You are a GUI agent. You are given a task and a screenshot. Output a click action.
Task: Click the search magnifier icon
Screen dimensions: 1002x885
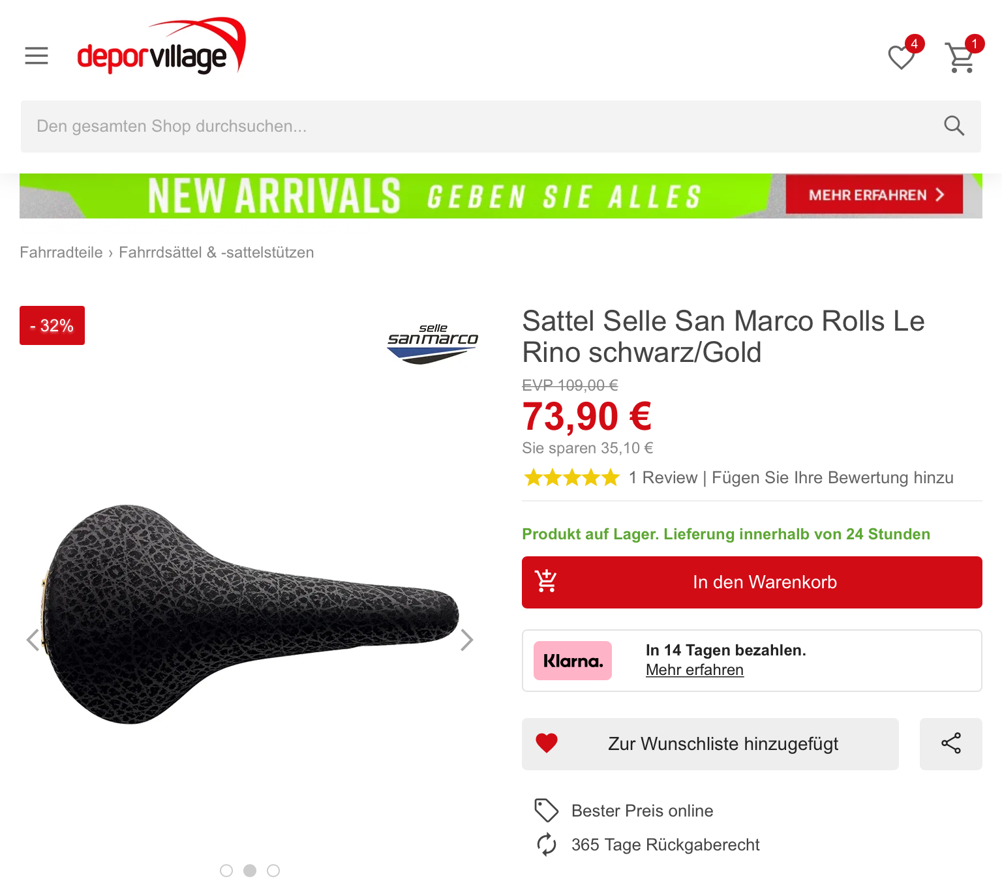[x=954, y=126]
